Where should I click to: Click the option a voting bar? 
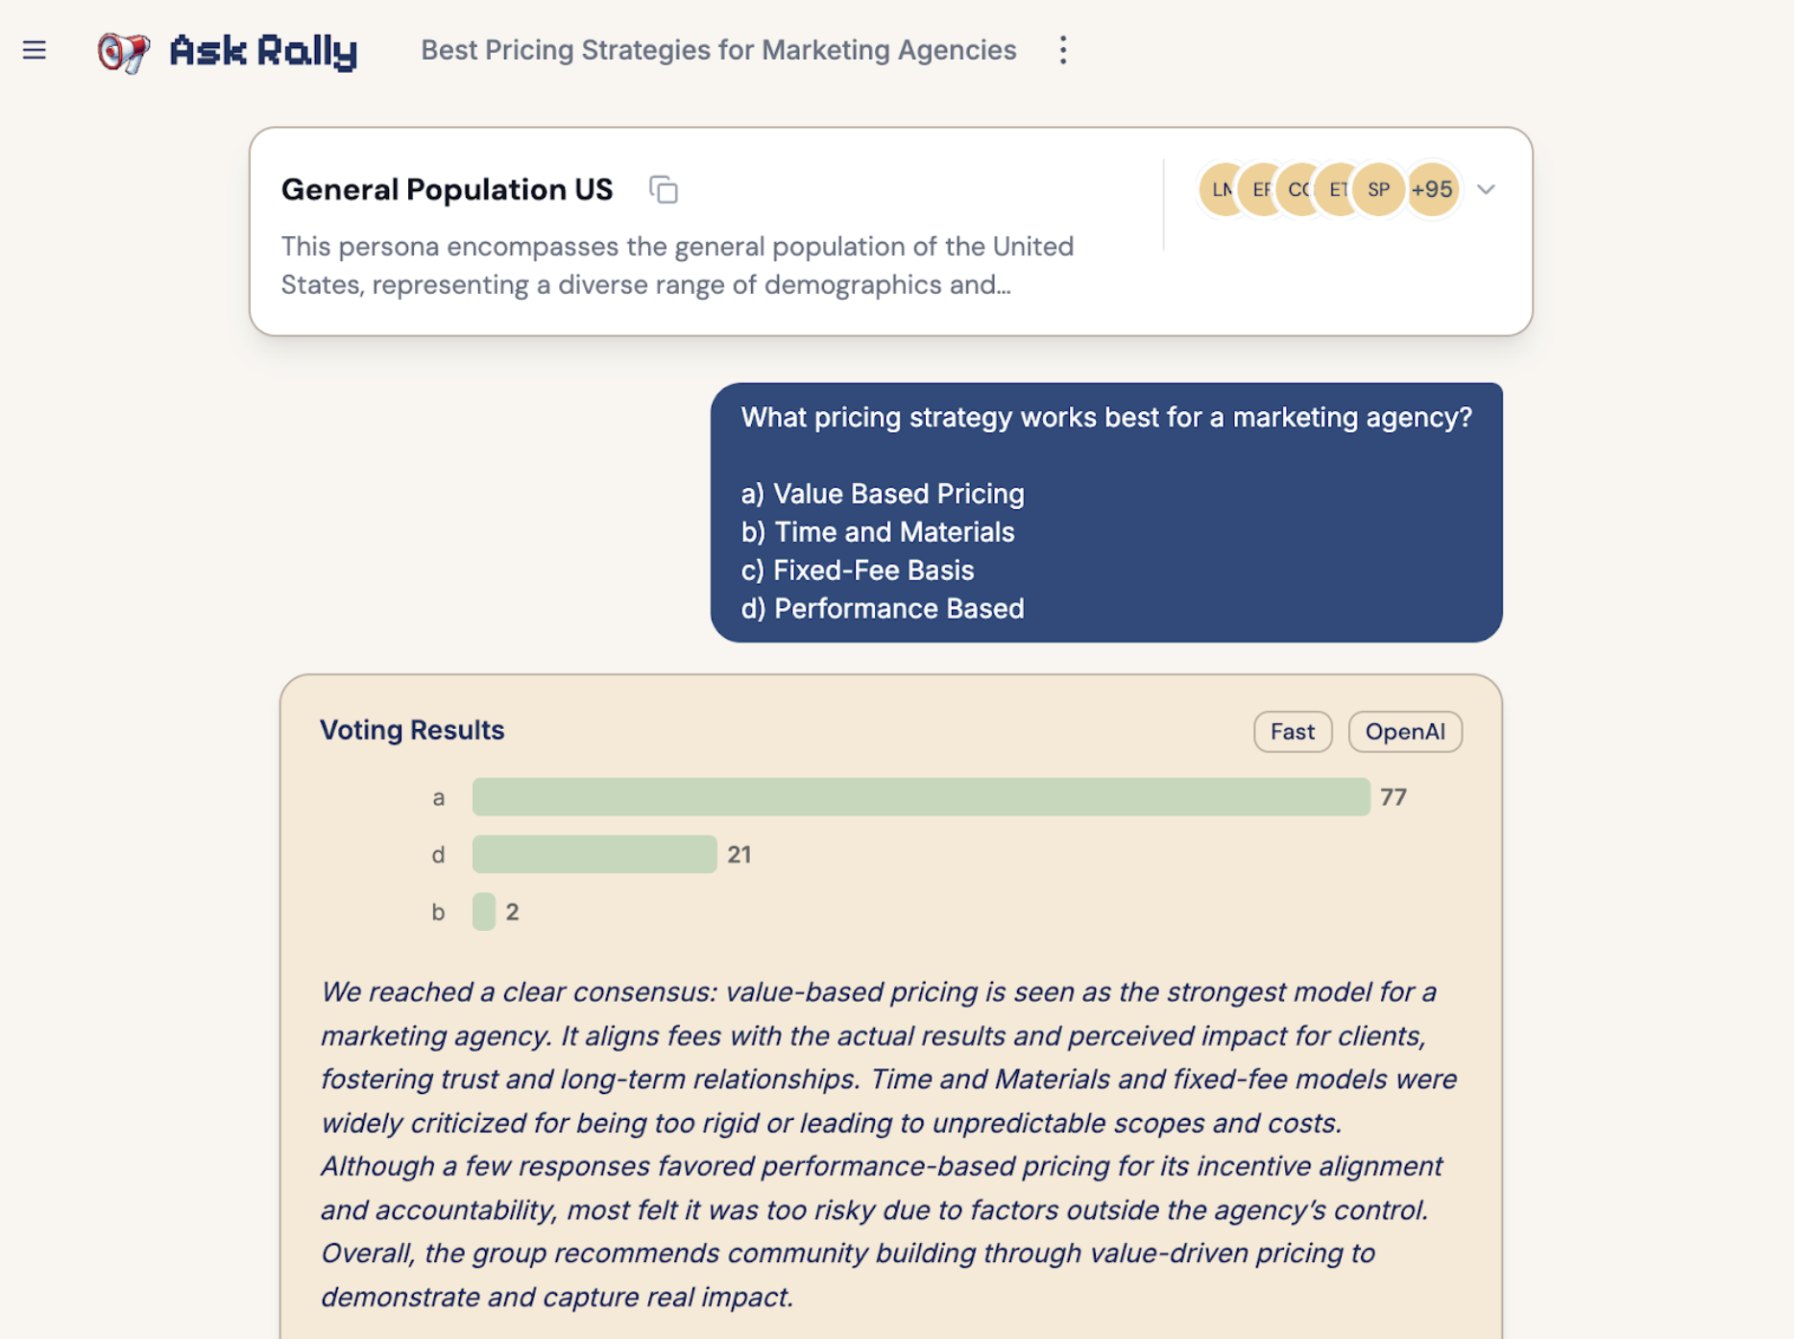pyautogui.click(x=921, y=797)
